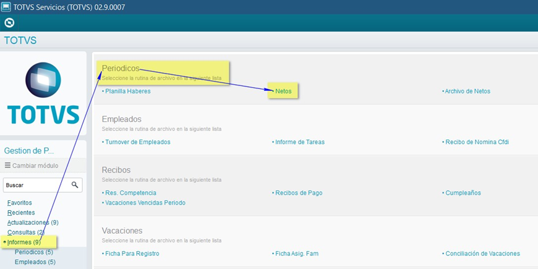This screenshot has height=269, width=538.
Task: Select Empleados (5) submenu item
Action: click(x=35, y=262)
